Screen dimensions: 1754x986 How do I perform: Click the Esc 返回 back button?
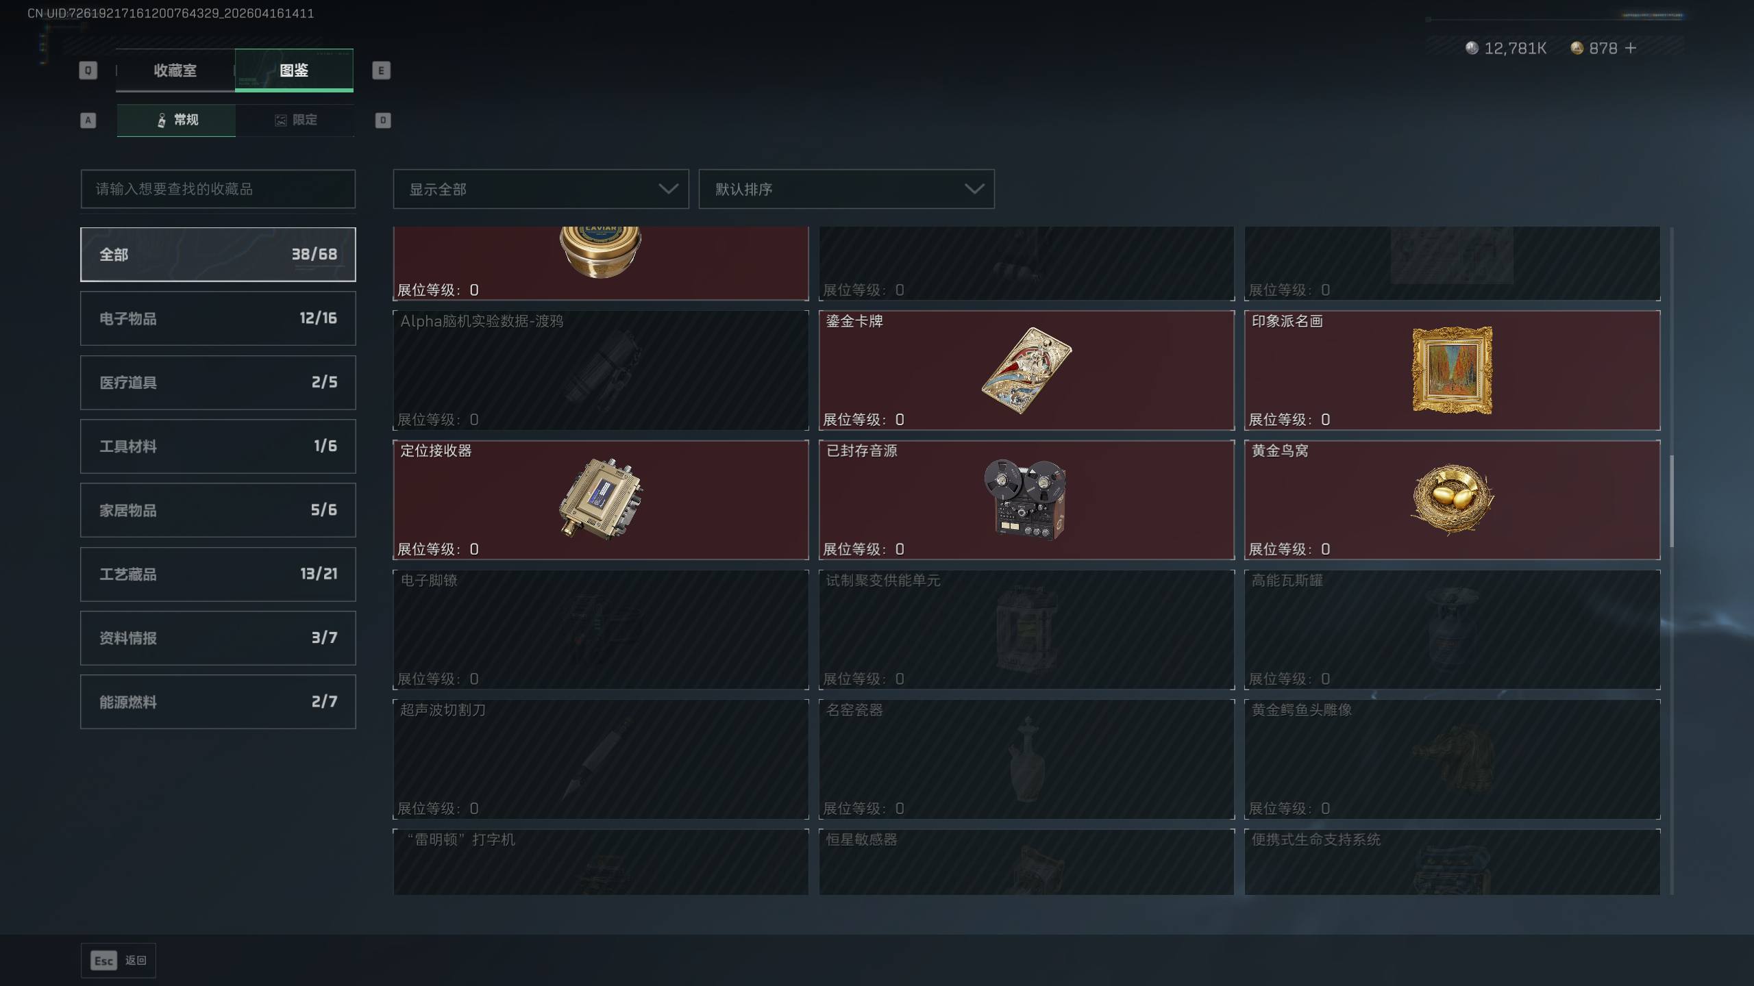click(x=119, y=961)
